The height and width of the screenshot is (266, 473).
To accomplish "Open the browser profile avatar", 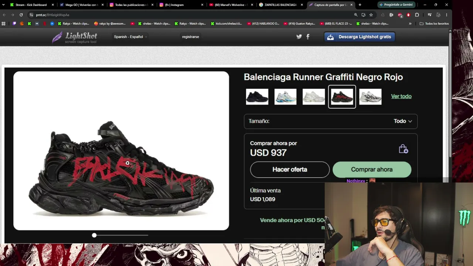I will pyautogui.click(x=438, y=15).
